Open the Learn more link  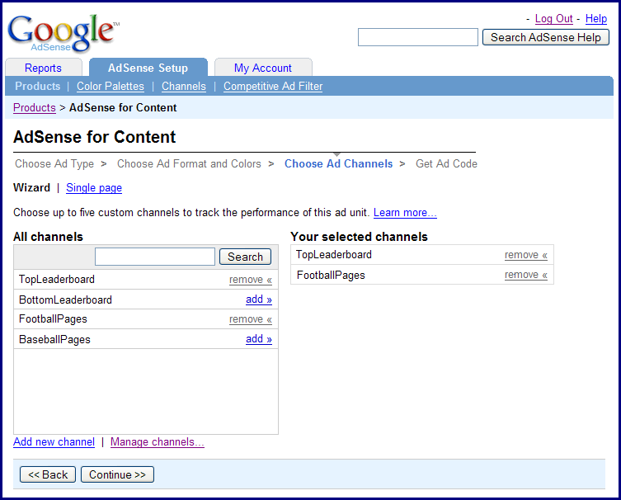[405, 212]
